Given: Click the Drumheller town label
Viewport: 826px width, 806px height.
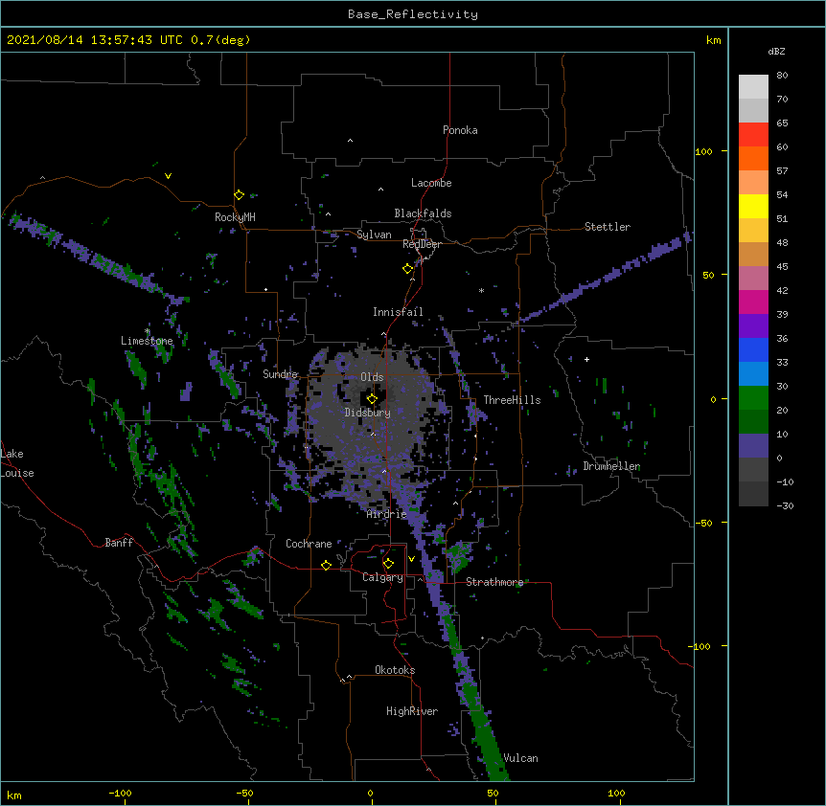Looking at the screenshot, I should [x=611, y=466].
